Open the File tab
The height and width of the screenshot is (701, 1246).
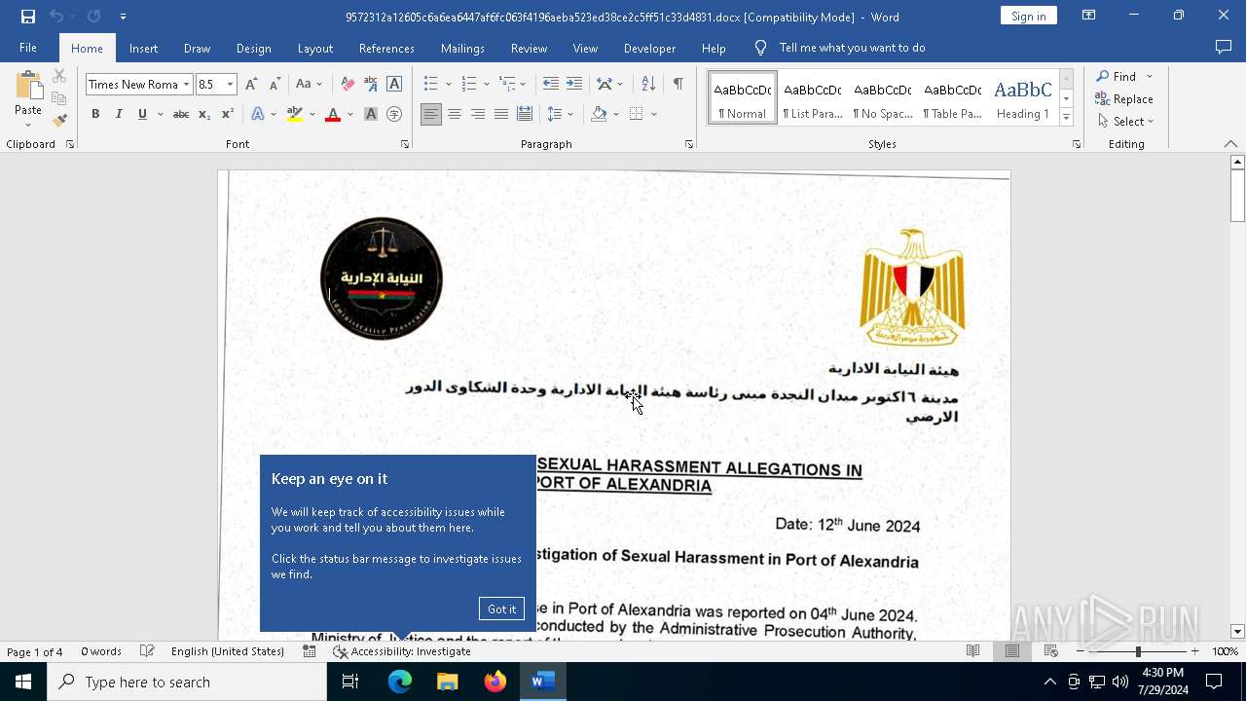click(28, 48)
